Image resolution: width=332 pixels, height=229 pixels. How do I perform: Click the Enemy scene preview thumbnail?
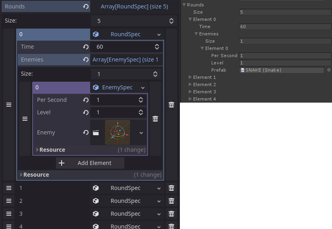(x=118, y=132)
